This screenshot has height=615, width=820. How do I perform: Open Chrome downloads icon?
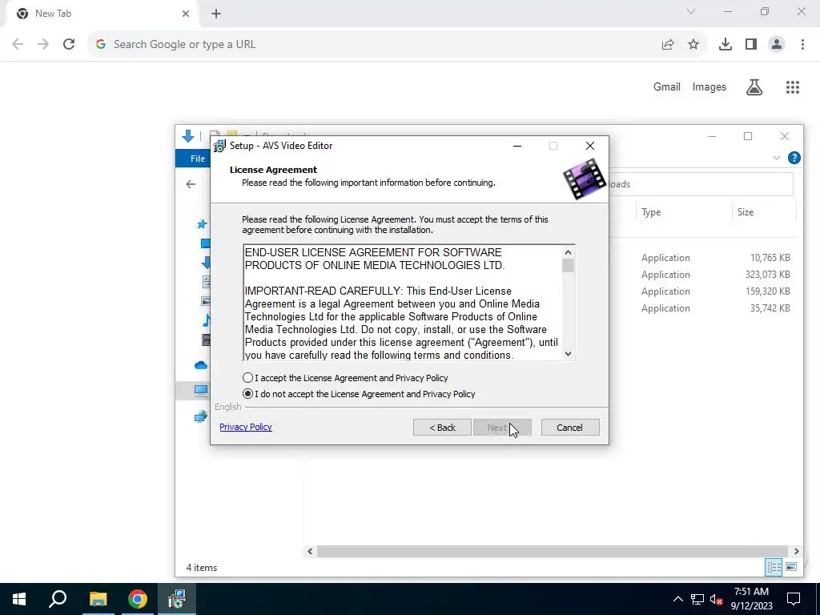tap(726, 45)
